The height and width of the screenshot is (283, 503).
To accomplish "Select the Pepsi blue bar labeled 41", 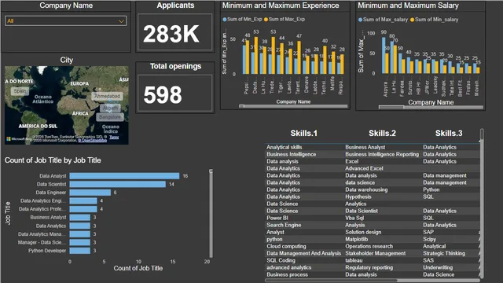I will [244, 60].
